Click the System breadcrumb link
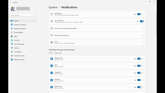 pyautogui.click(x=53, y=7)
